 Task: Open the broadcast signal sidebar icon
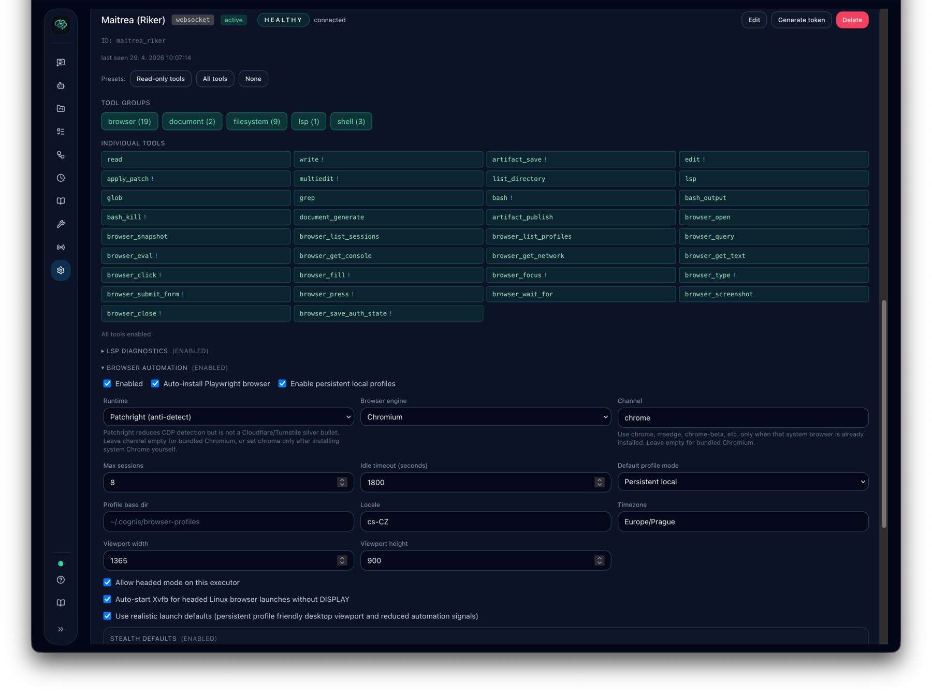[61, 247]
